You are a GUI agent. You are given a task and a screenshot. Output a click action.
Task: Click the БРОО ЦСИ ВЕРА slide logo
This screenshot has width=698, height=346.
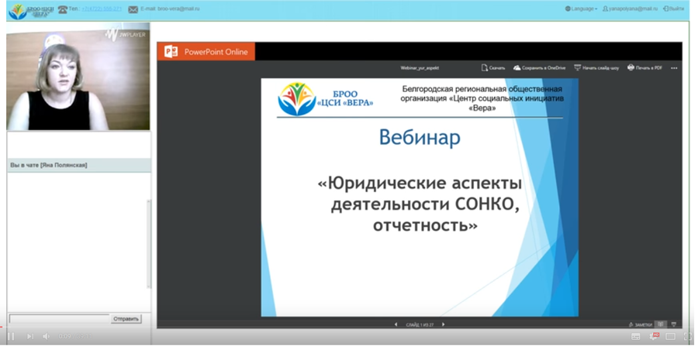(326, 99)
